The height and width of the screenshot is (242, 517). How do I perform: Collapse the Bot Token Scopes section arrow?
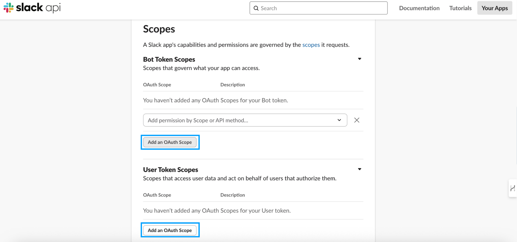(359, 59)
